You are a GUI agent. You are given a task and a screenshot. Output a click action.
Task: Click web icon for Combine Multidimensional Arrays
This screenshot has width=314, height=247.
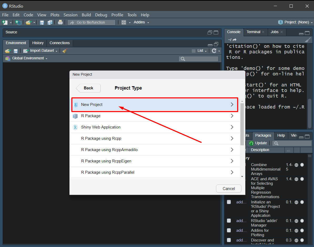[x=296, y=165]
